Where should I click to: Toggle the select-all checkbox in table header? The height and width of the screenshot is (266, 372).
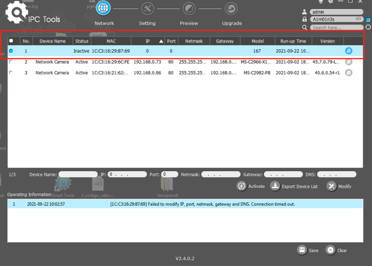tap(11, 41)
